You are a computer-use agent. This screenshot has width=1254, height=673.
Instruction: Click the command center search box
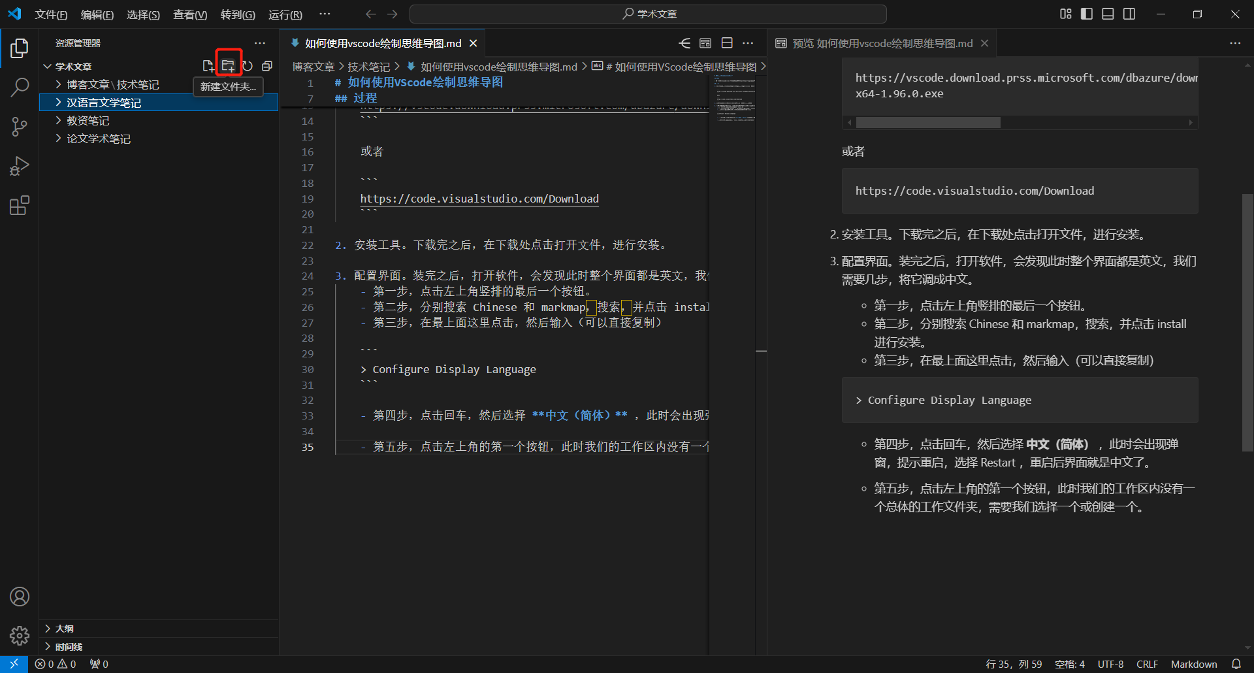pos(648,14)
